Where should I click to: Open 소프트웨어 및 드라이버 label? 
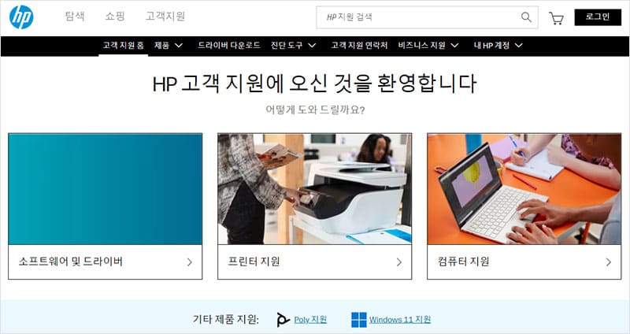(71, 262)
